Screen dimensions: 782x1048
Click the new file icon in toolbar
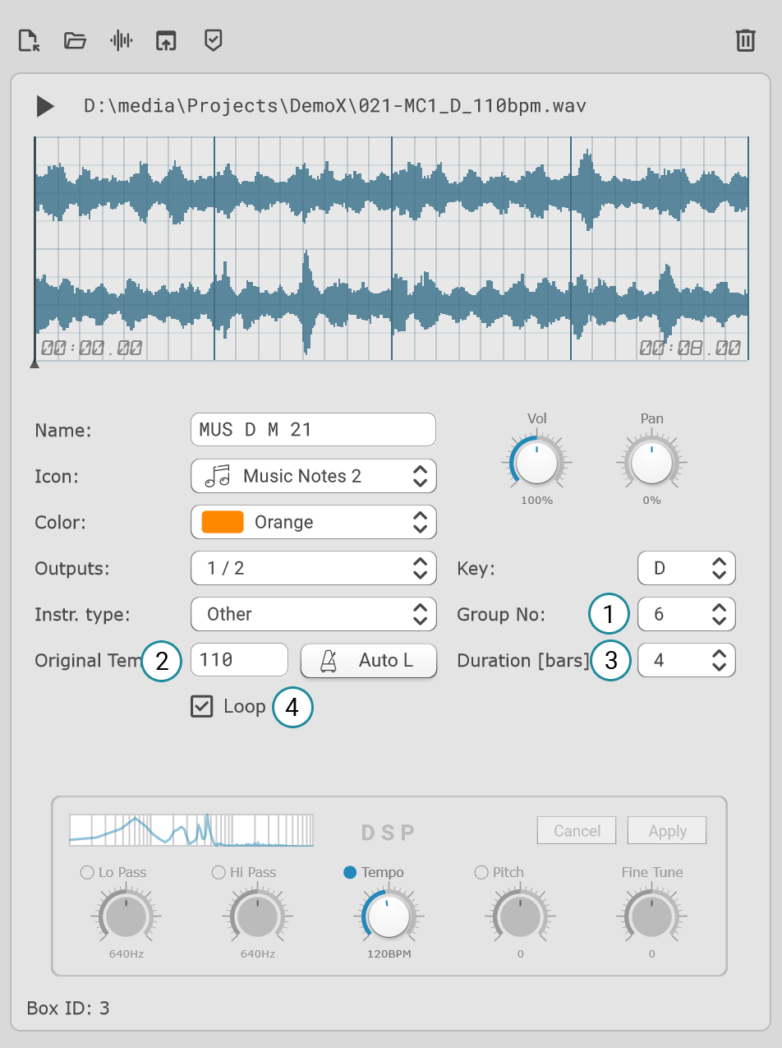29,40
